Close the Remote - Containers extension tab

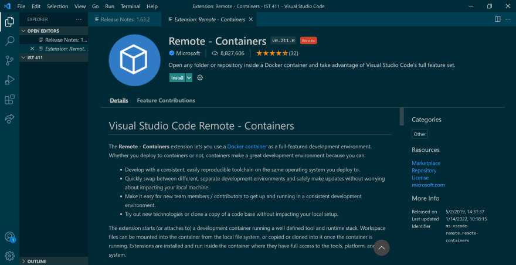tap(251, 19)
